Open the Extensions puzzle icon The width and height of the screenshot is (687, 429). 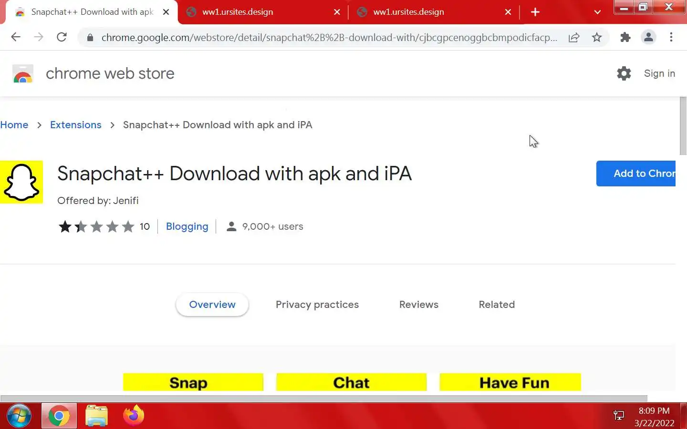(x=625, y=37)
